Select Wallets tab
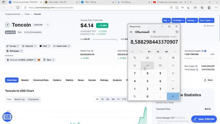 pos(69,80)
